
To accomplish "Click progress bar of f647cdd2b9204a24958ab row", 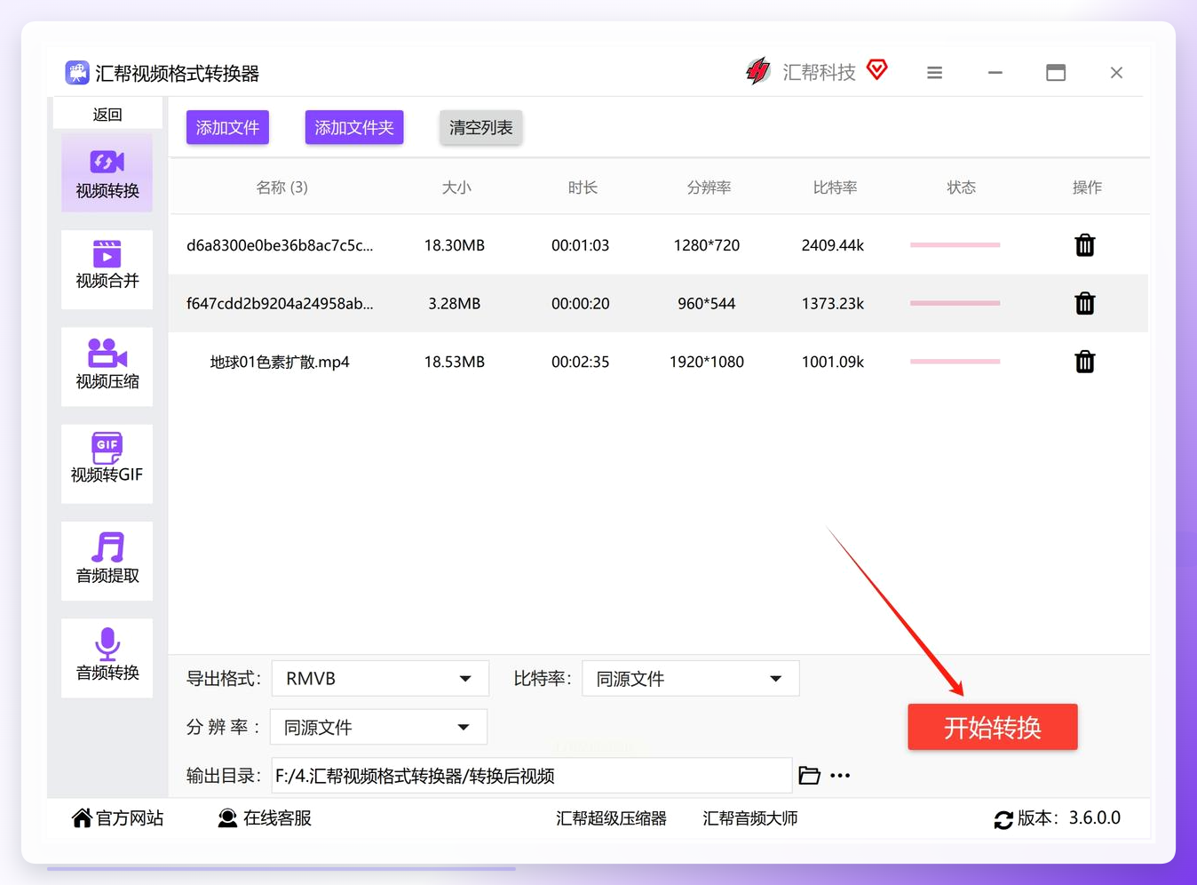I will tap(955, 303).
